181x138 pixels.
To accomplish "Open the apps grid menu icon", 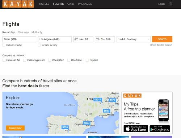I will point(171,4).
